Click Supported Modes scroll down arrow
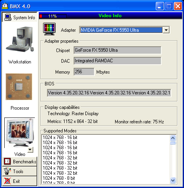 (173, 181)
